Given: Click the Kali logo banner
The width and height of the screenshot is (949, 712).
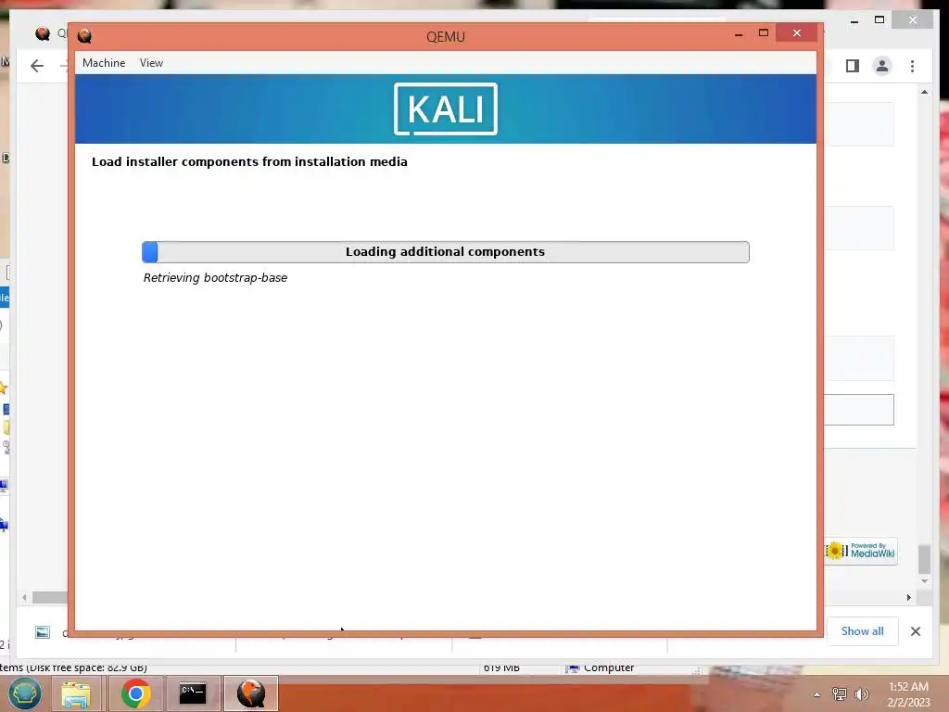Looking at the screenshot, I should pos(446,109).
